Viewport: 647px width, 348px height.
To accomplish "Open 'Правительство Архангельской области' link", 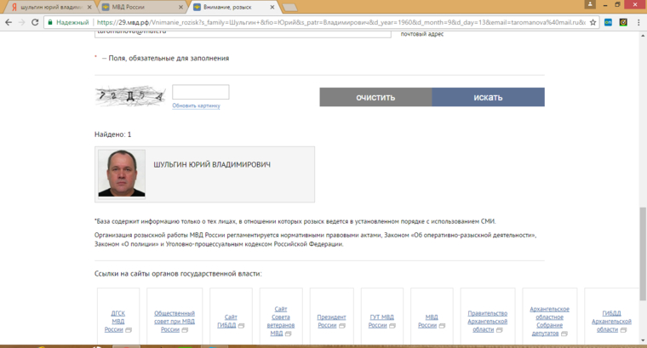I will [x=487, y=322].
